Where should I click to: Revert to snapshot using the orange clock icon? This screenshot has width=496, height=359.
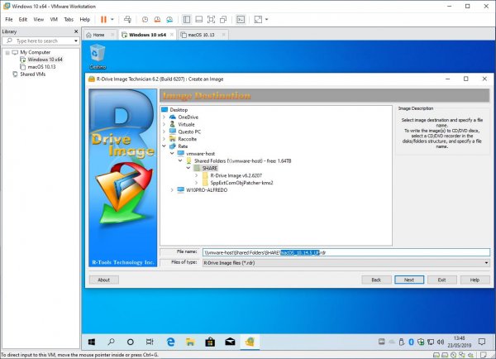point(157,19)
